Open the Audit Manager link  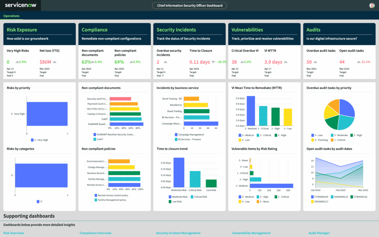(319, 233)
